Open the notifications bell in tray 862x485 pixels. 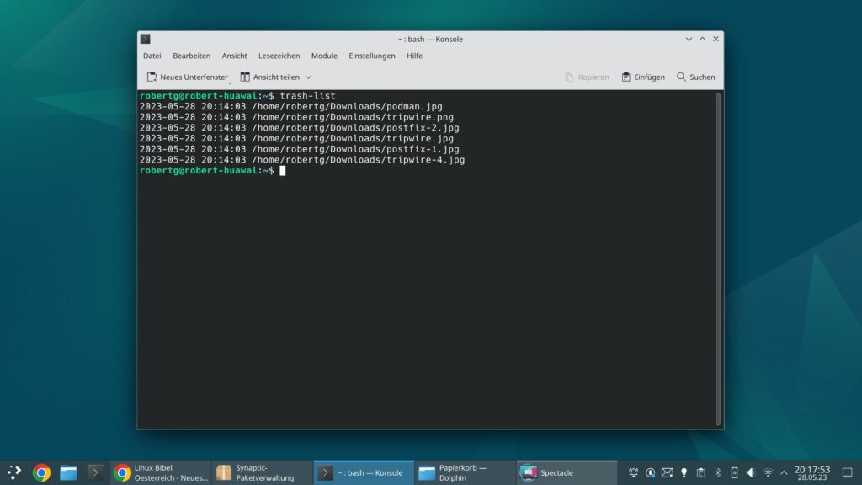(x=633, y=472)
